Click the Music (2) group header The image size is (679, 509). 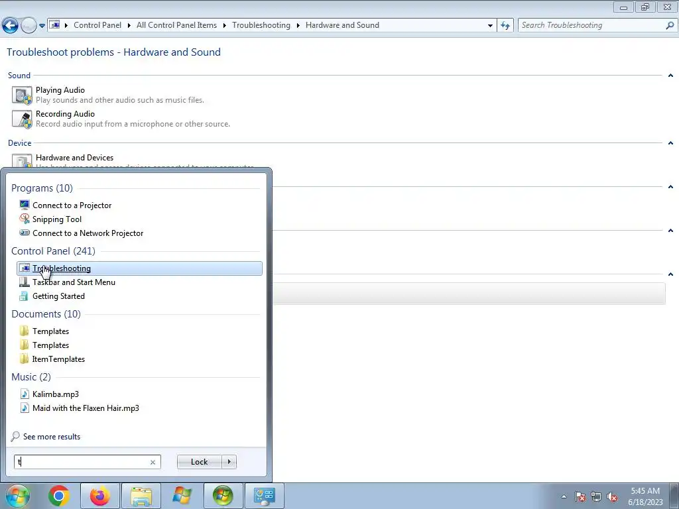(x=31, y=377)
